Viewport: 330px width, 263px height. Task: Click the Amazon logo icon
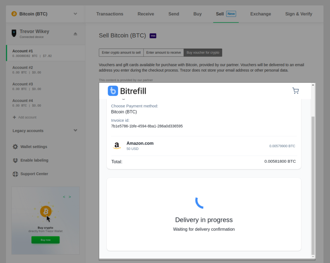tap(117, 146)
